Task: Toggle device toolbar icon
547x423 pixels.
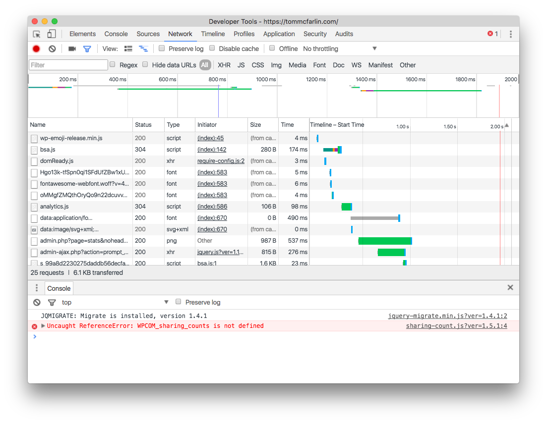Action: [x=52, y=34]
